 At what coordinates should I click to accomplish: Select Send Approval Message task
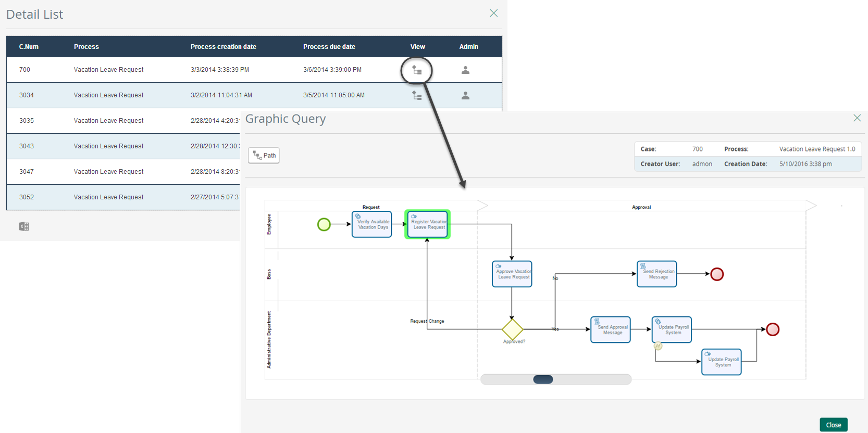click(x=611, y=329)
